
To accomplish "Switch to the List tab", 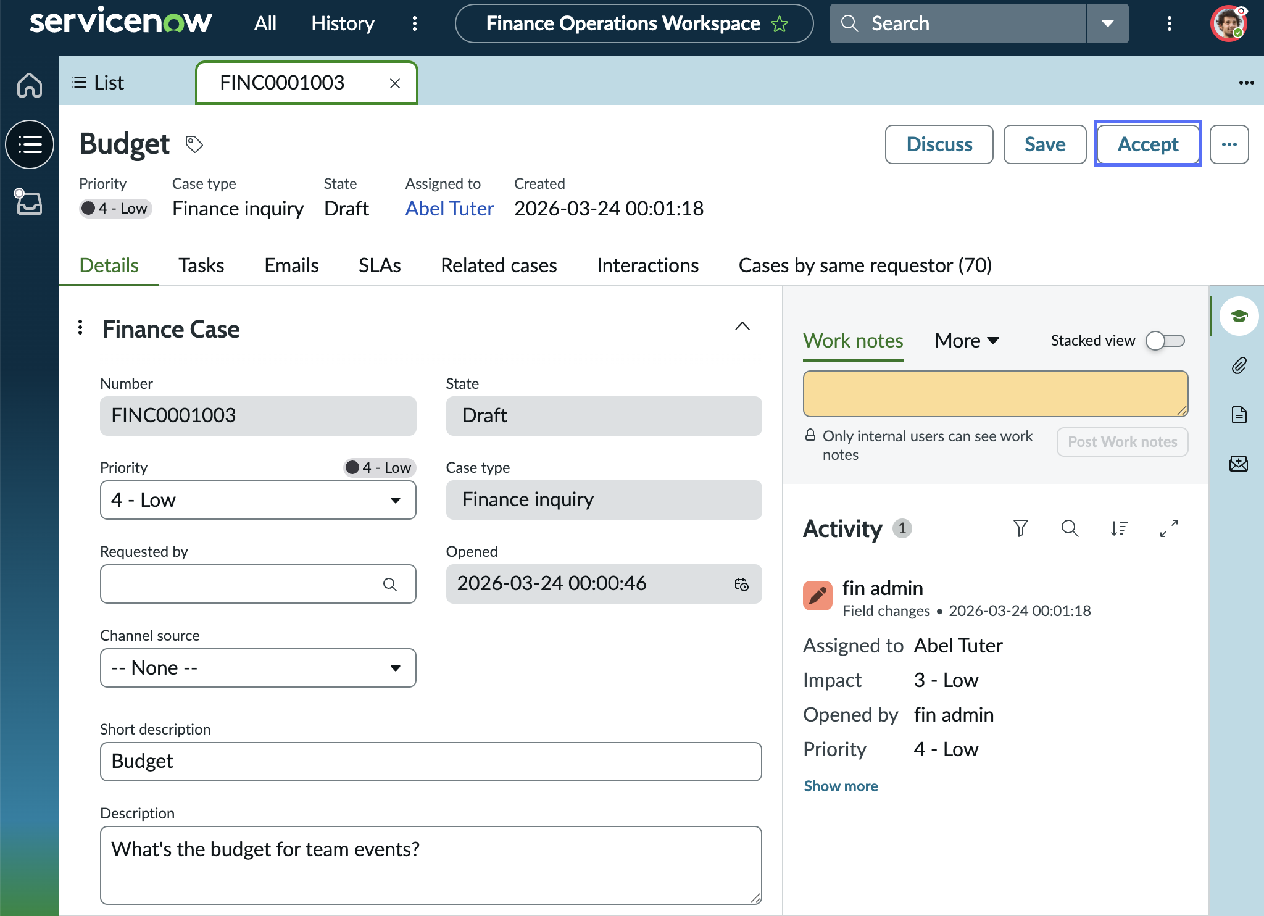I will pos(98,83).
